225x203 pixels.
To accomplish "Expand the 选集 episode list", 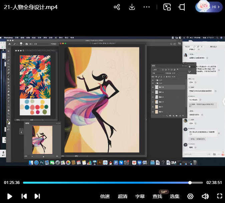I will (175, 196).
